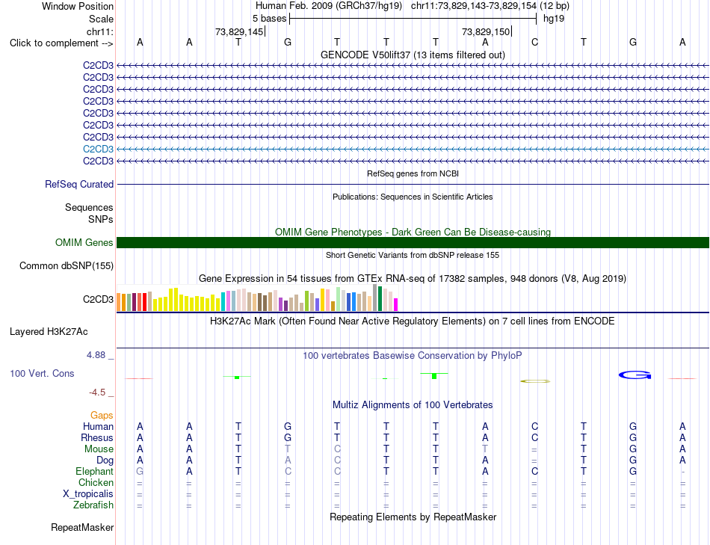The image size is (710, 545).
Task: Select the RepeatMasker track label
Action: click(x=82, y=527)
